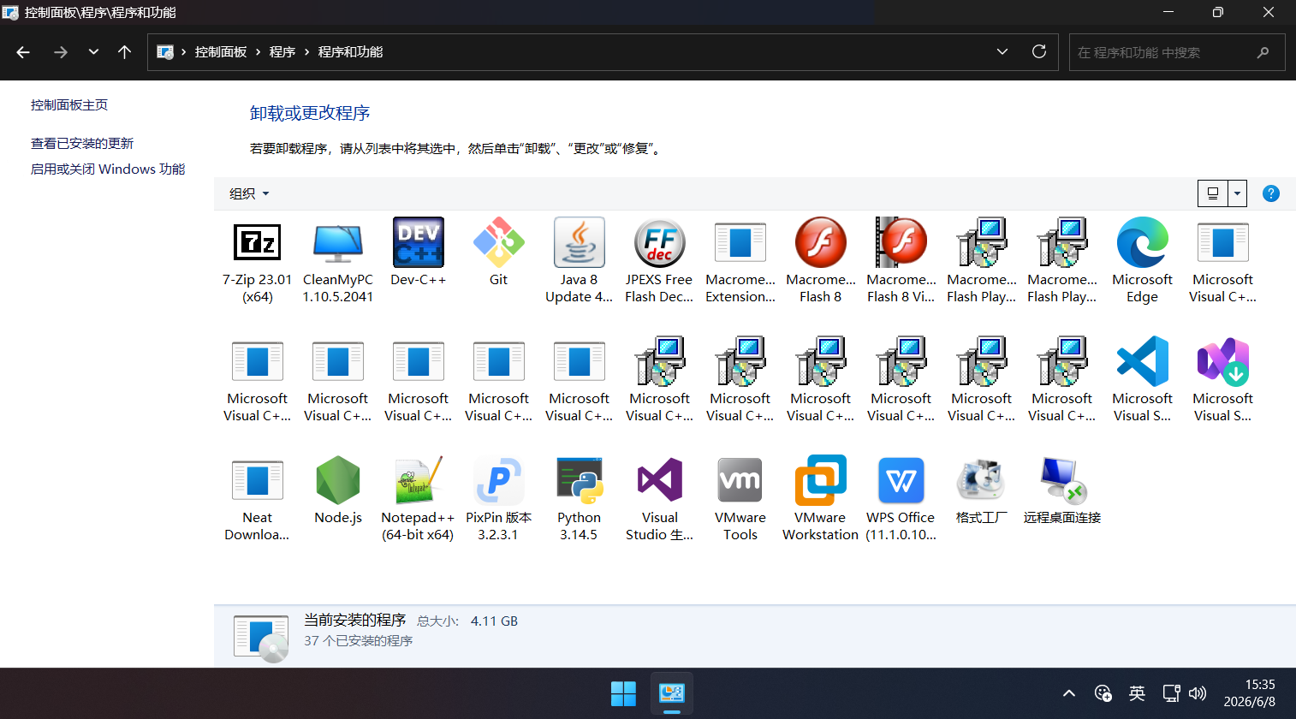Select JPEXS Free Flash Decompiler

pos(660,260)
